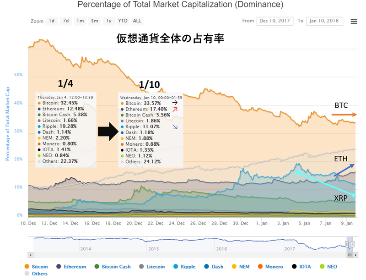
Task: Toggle the NEM series
Action: 241,267
